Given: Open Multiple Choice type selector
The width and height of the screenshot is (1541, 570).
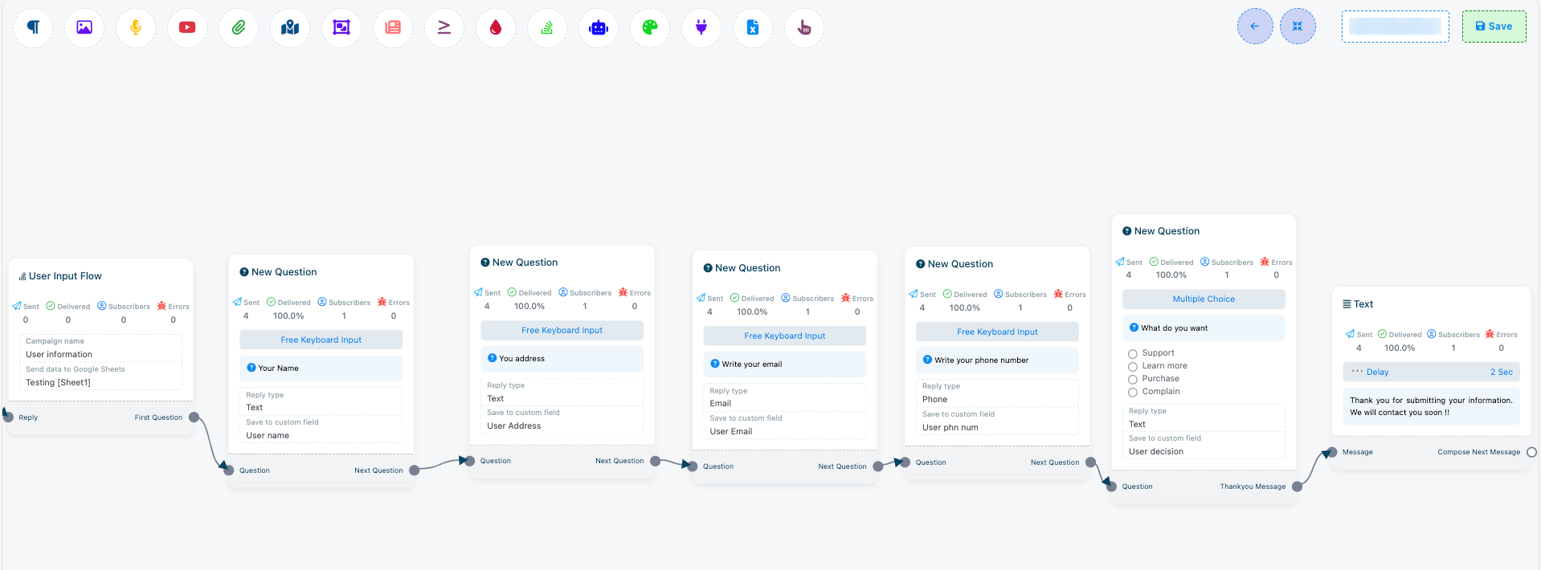Looking at the screenshot, I should [1203, 299].
